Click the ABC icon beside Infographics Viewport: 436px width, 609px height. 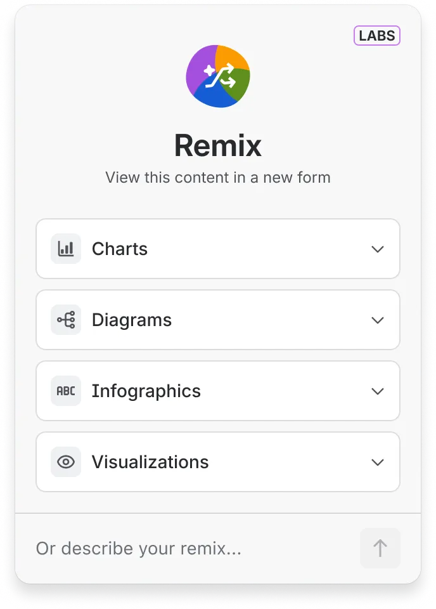pyautogui.click(x=66, y=391)
